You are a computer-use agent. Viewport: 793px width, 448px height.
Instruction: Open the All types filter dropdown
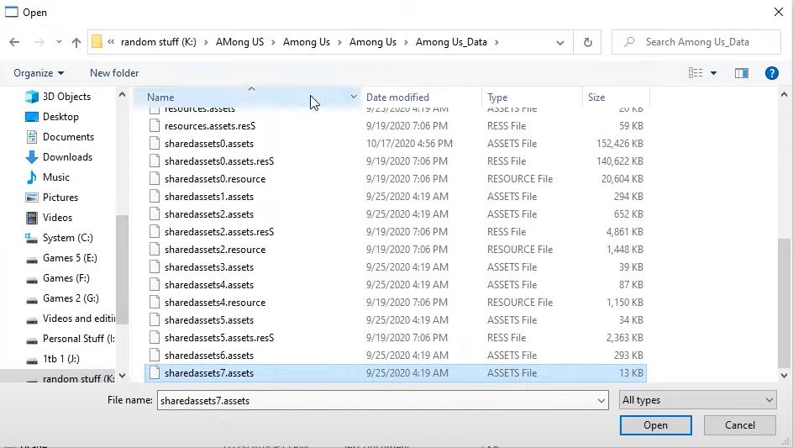pyautogui.click(x=698, y=400)
